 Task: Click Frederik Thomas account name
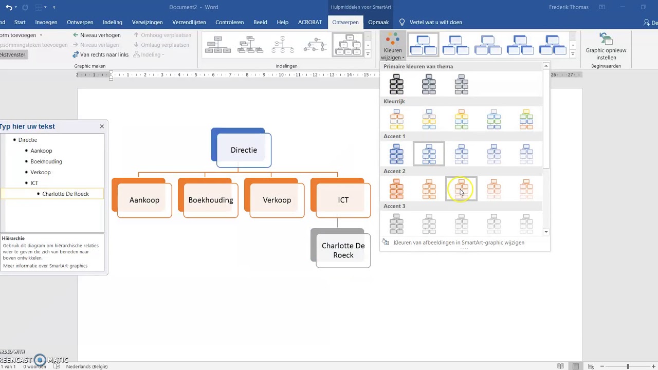click(569, 7)
